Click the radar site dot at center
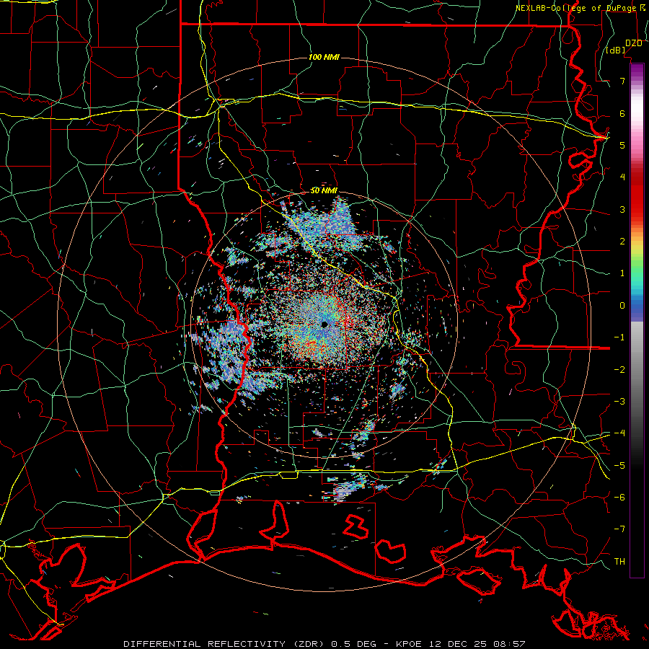The height and width of the screenshot is (649, 649). [x=324, y=324]
